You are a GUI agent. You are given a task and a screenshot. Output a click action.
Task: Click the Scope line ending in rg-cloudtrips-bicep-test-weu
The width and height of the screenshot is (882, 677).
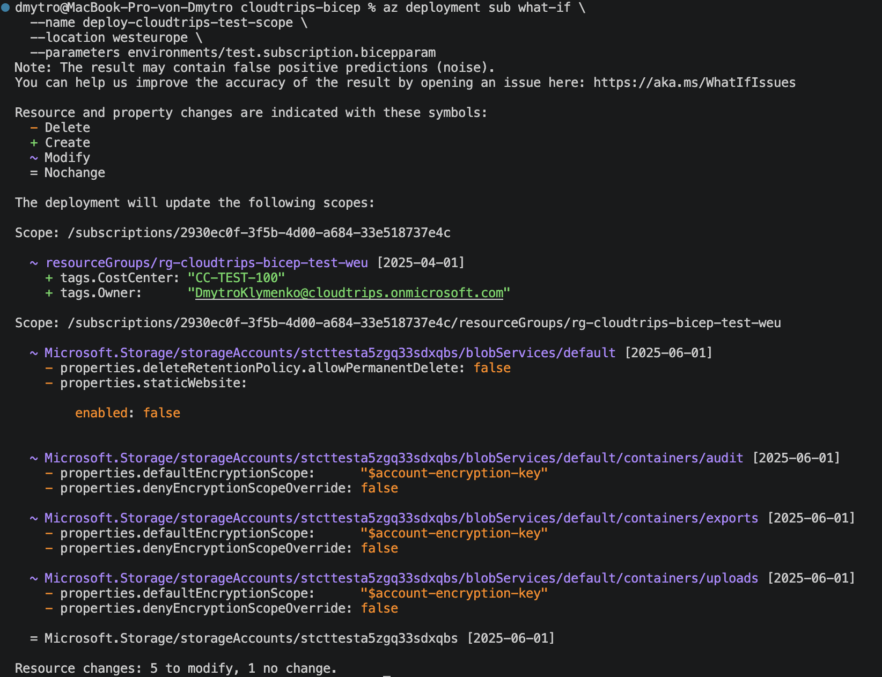click(398, 323)
